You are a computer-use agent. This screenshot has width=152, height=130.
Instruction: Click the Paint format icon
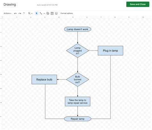(x=24, y=13)
